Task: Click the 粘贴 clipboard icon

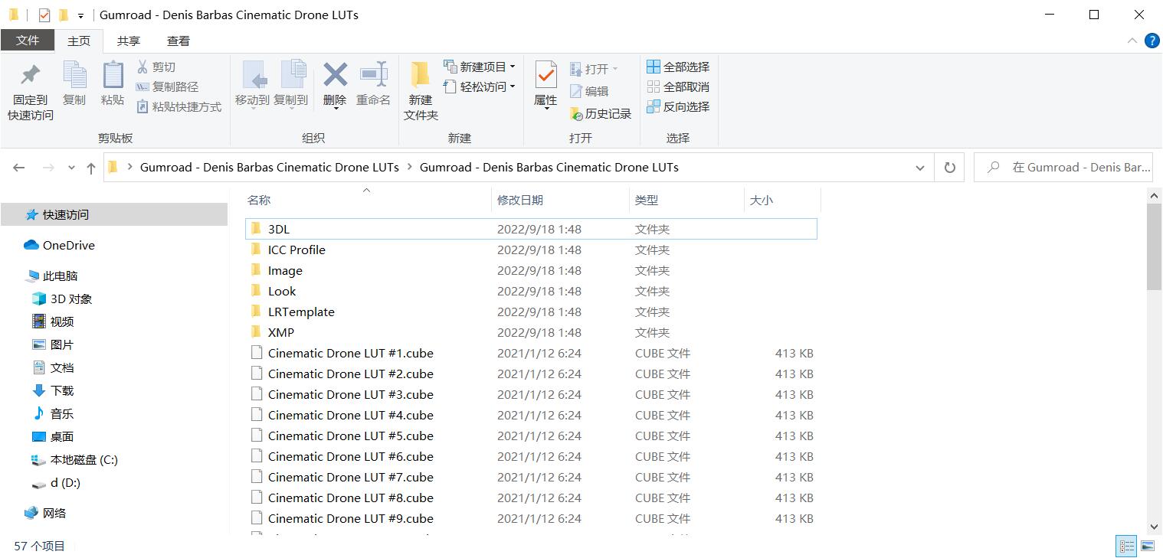Action: point(113,75)
